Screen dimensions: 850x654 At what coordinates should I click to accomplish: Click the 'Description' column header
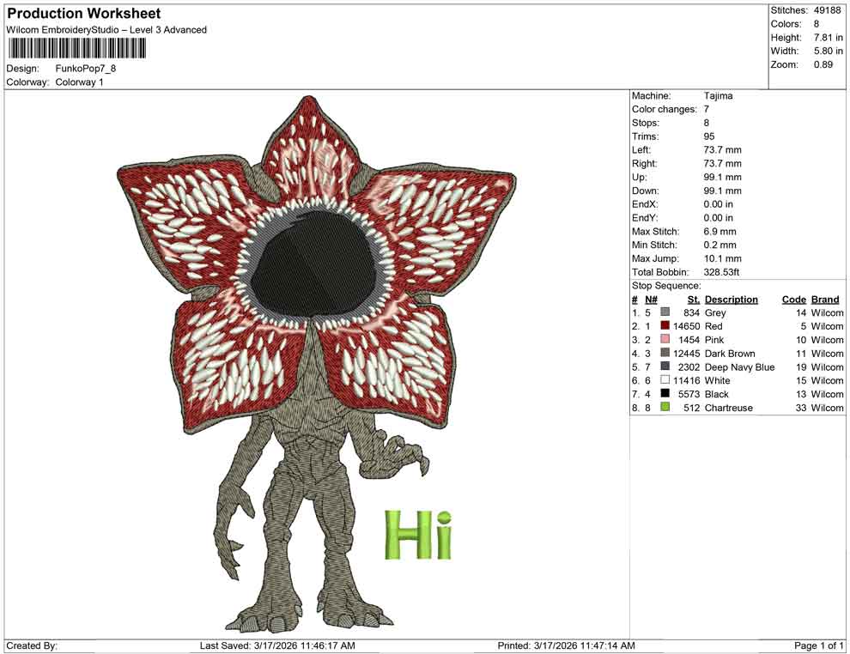(732, 300)
